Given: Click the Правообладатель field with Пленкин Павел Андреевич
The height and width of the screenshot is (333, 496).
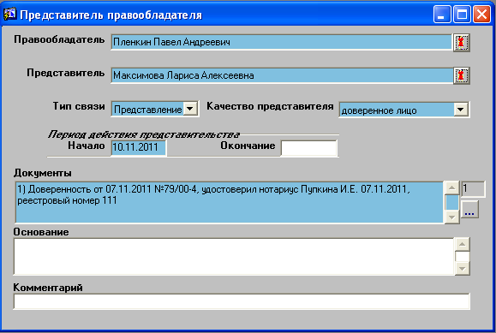Looking at the screenshot, I should (x=281, y=42).
